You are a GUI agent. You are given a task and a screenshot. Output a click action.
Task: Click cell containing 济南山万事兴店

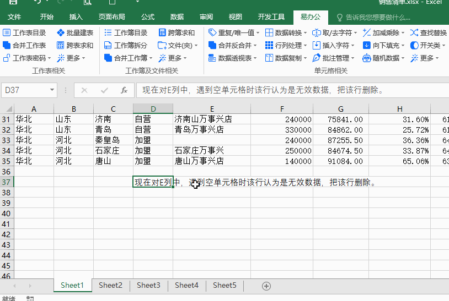tap(212, 119)
